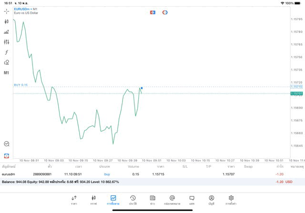Viewport: 305px width, 213px height.
Task: Switch to the กราฟ (Chart) tab
Action: pos(93,200)
